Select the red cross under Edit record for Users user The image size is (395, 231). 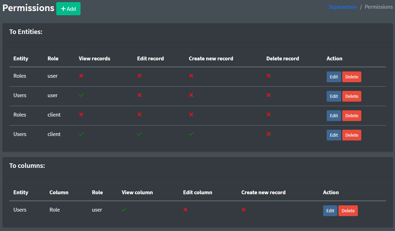click(139, 95)
